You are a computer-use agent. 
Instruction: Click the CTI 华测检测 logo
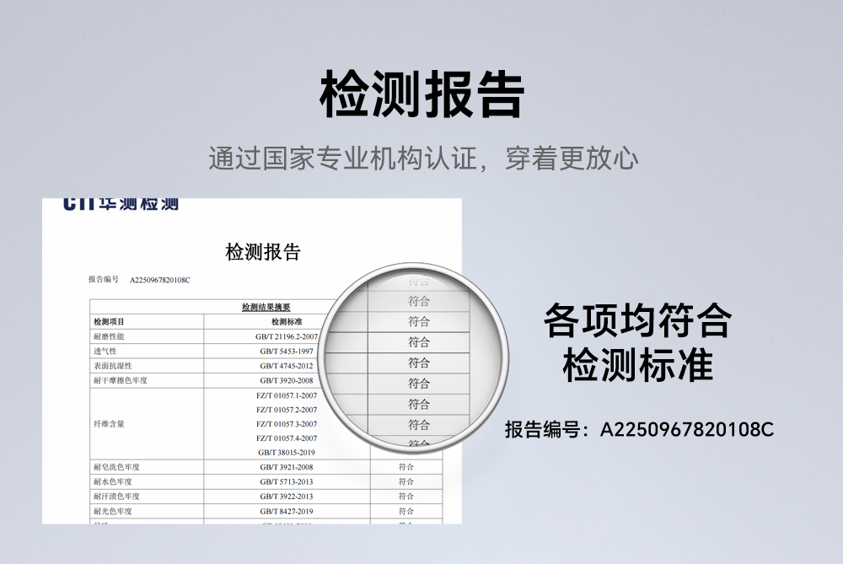[x=121, y=204]
